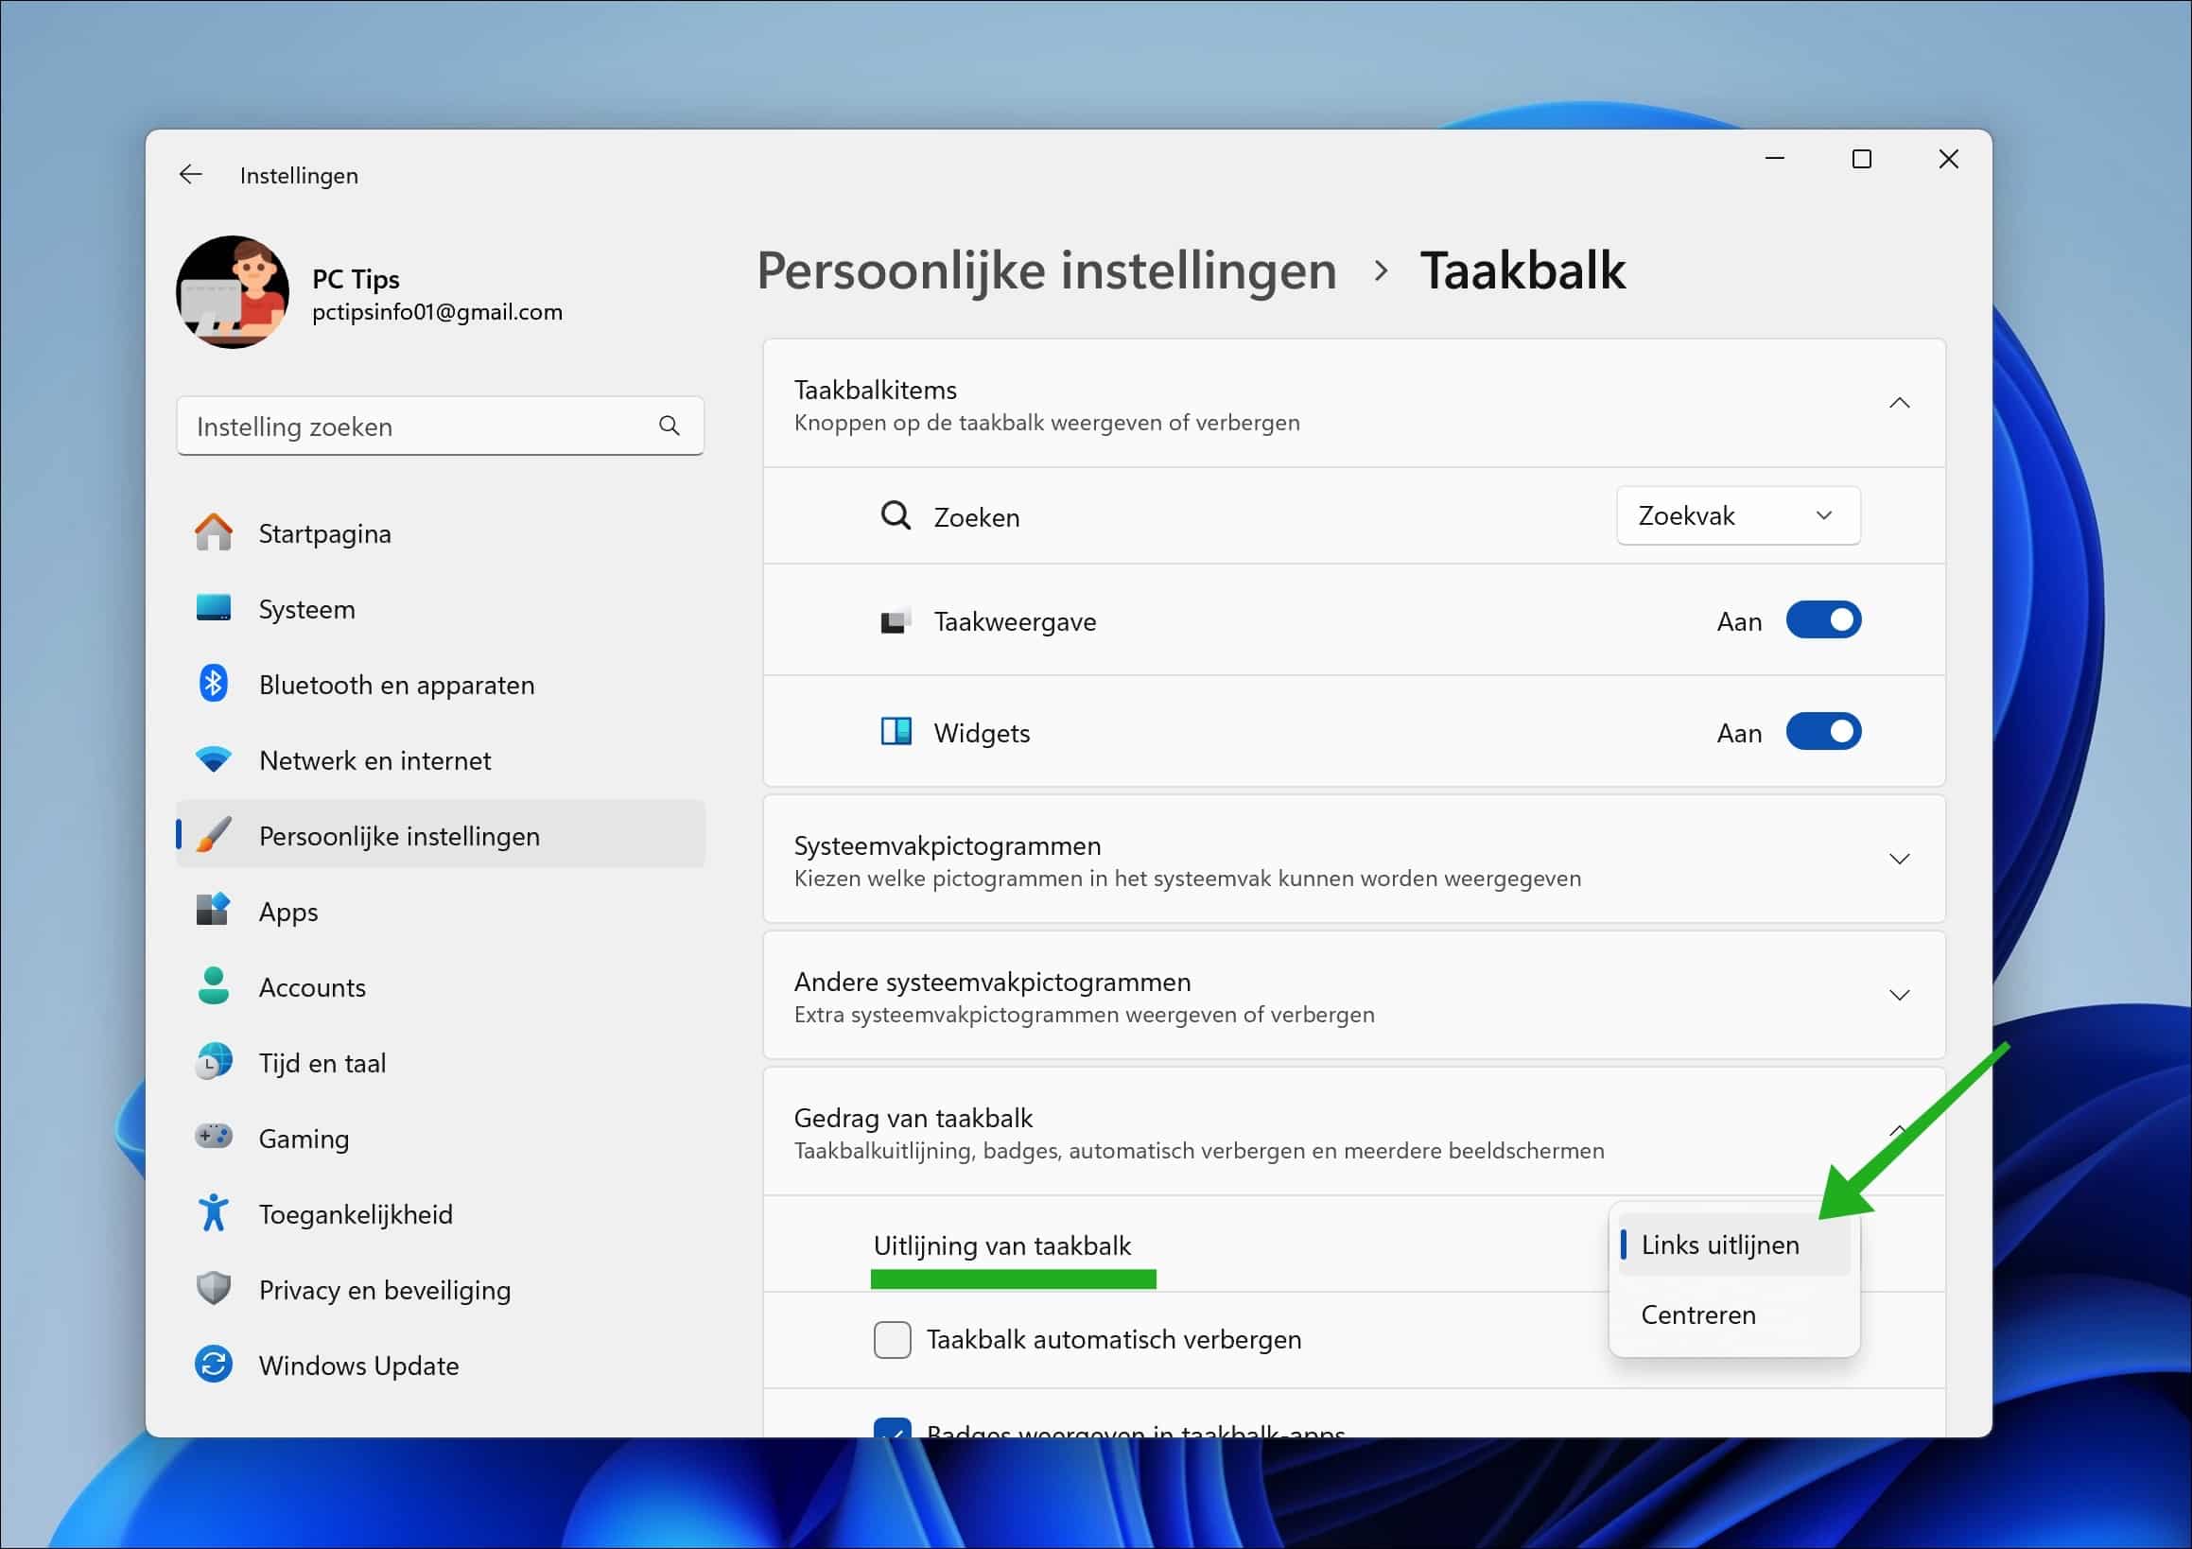Click the back arrow in Instellingen
2192x1549 pixels.
191,174
